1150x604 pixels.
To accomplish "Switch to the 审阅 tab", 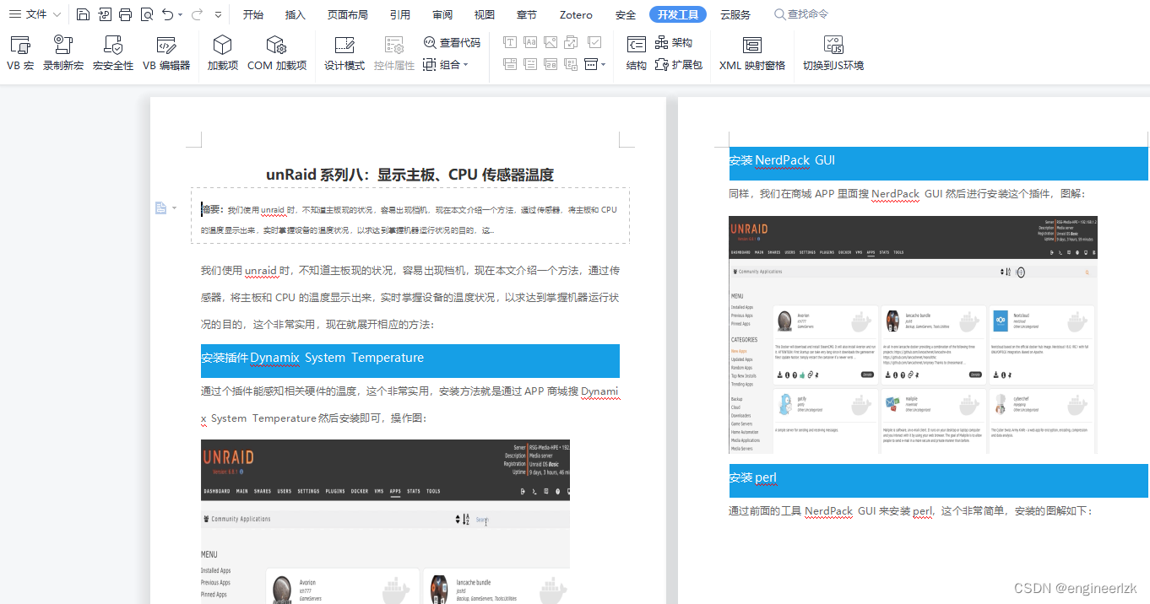I will [442, 14].
